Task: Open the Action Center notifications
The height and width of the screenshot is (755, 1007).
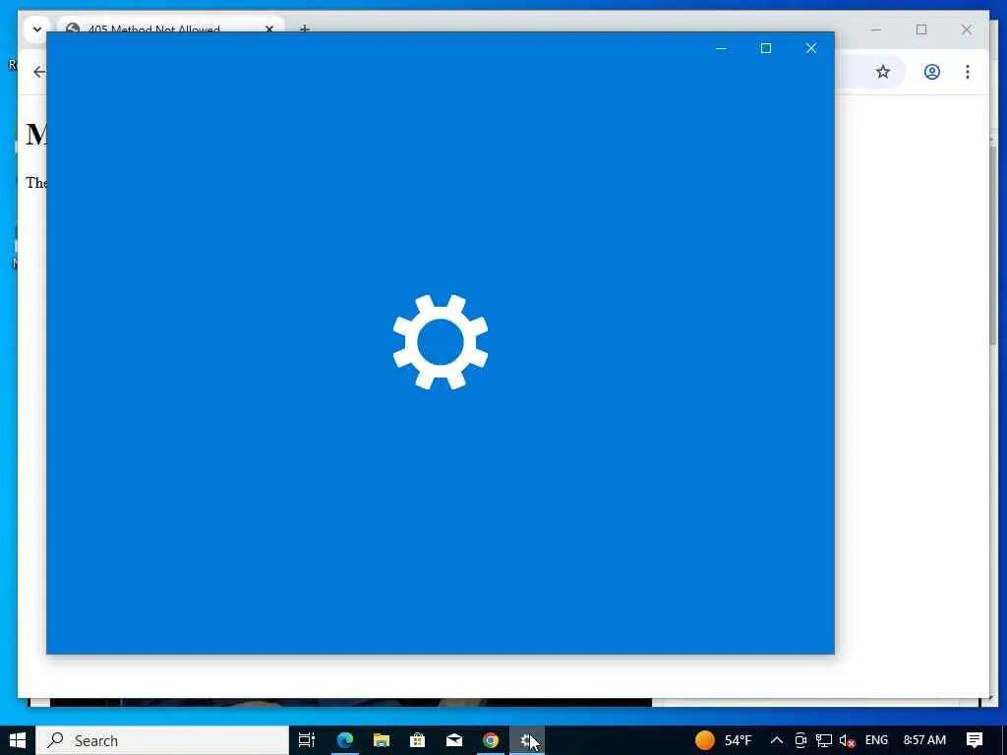Action: point(975,740)
